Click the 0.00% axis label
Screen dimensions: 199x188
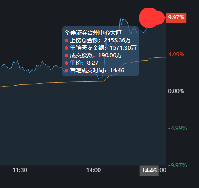pyautogui.click(x=176, y=91)
